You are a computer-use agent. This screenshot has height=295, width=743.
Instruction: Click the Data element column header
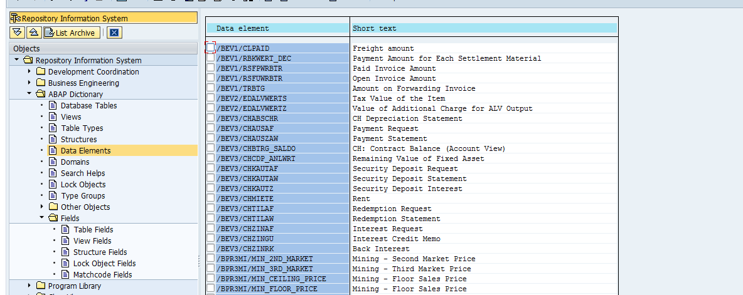[243, 28]
